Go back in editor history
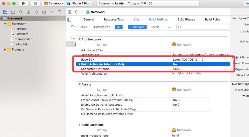 point(76,12)
